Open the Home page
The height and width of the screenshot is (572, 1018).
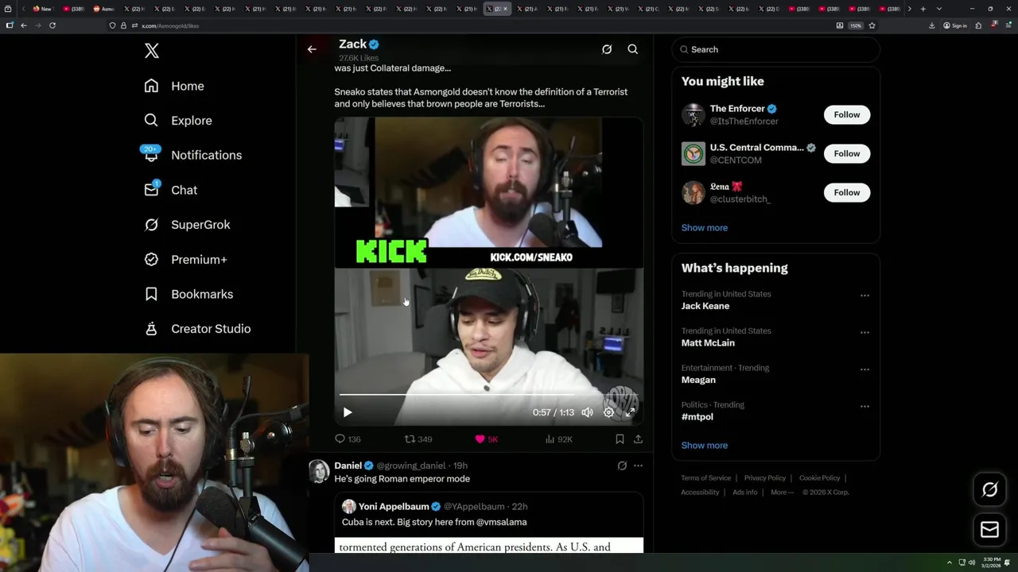coord(174,86)
